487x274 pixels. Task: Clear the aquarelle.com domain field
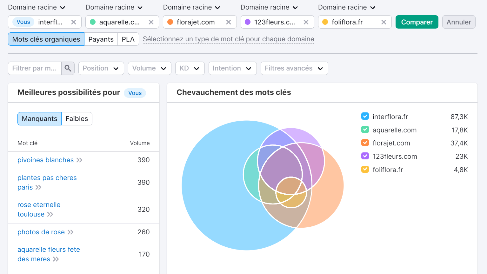151,22
